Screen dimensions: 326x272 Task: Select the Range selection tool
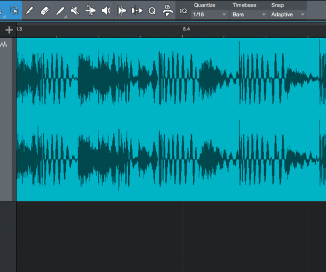[x=15, y=10]
